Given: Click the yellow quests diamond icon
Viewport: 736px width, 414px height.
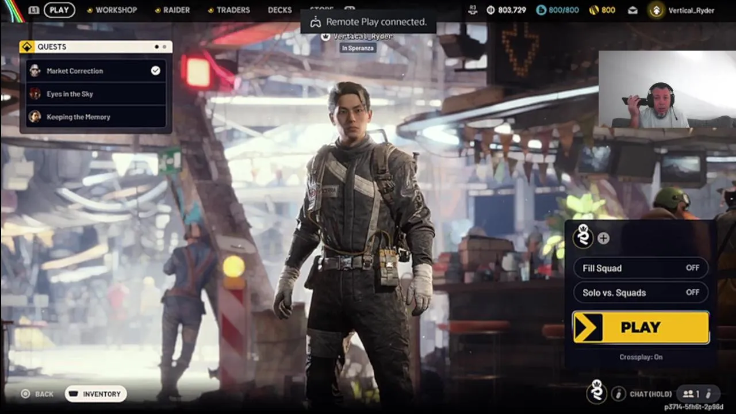Looking at the screenshot, I should click(27, 47).
